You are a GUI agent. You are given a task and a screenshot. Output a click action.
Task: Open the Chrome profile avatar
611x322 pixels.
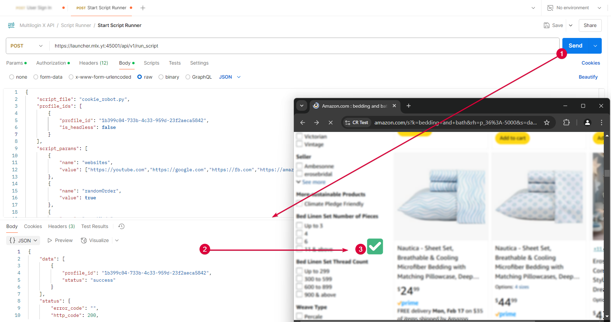[x=587, y=122]
